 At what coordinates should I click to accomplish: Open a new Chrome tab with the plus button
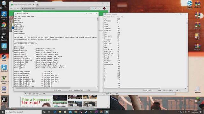tap(38, 5)
